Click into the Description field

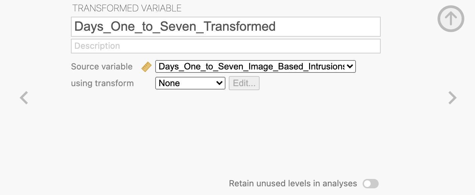point(226,46)
